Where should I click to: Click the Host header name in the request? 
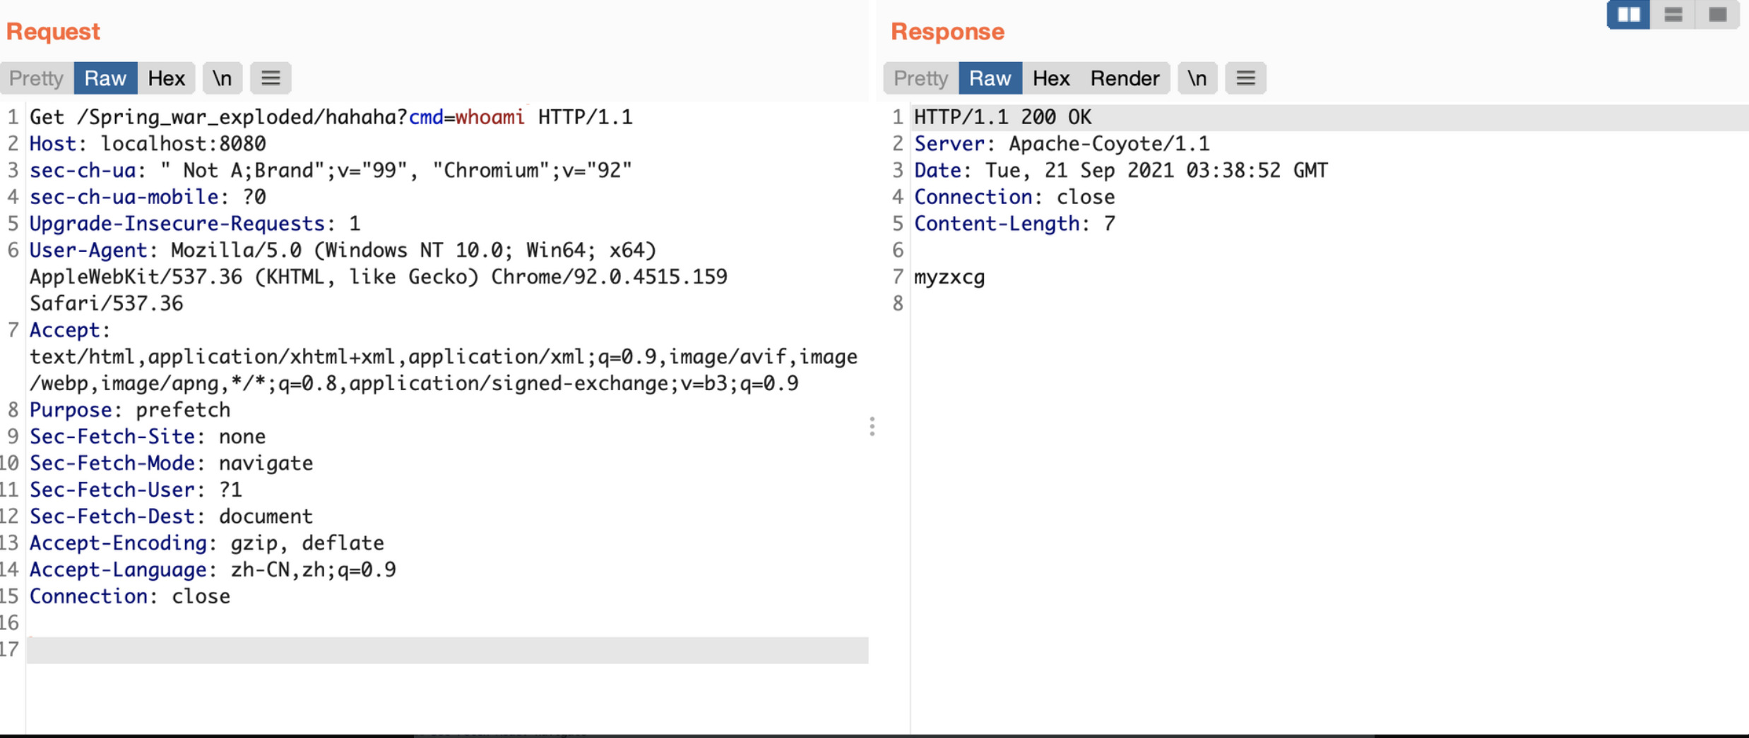coord(52,144)
